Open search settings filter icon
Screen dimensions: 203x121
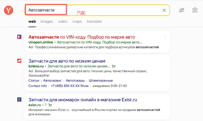(x=181, y=10)
